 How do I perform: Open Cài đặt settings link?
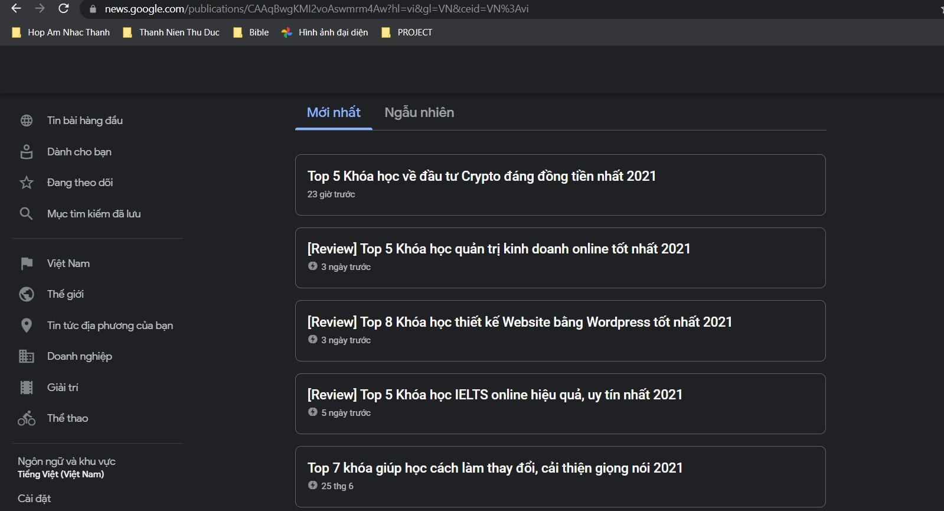(x=34, y=499)
